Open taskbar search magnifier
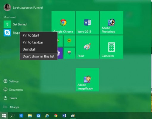This screenshot has height=119, width=152. point(12,116)
